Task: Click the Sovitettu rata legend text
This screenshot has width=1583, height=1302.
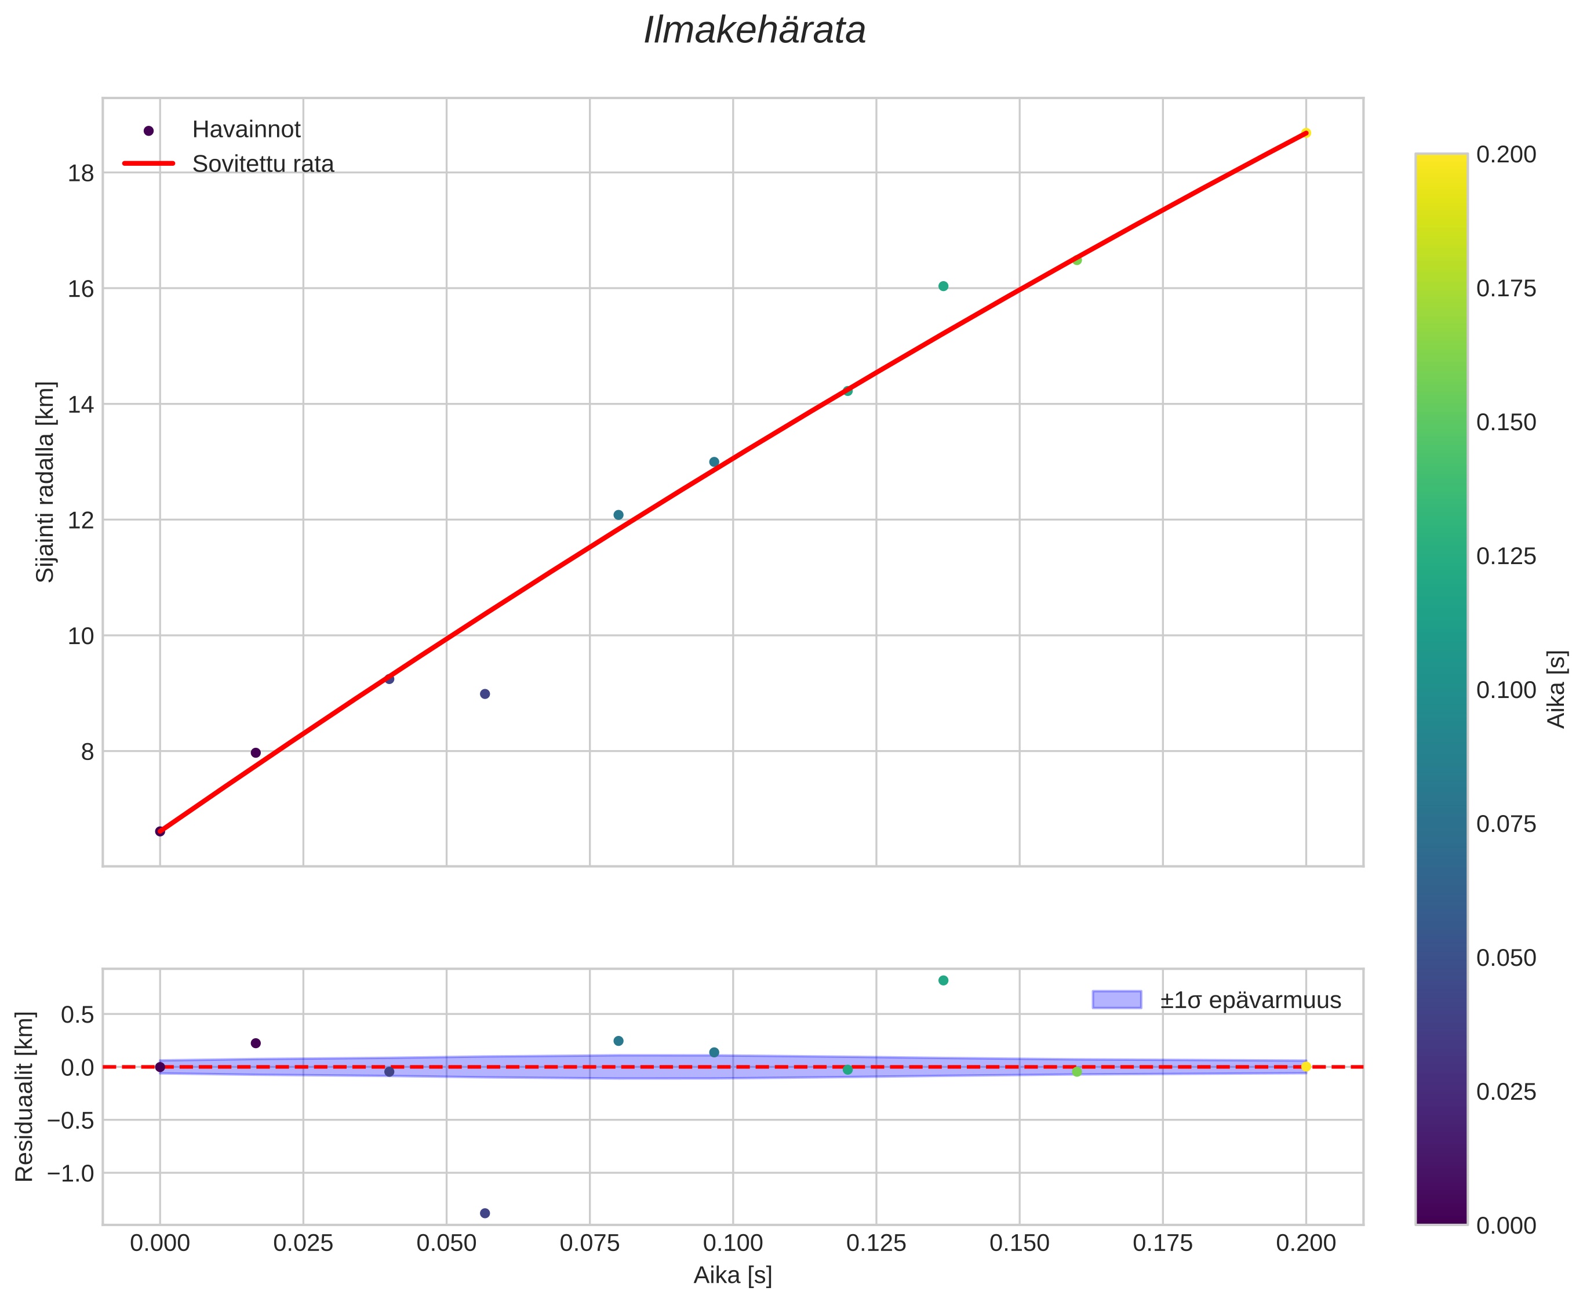Action: (263, 164)
